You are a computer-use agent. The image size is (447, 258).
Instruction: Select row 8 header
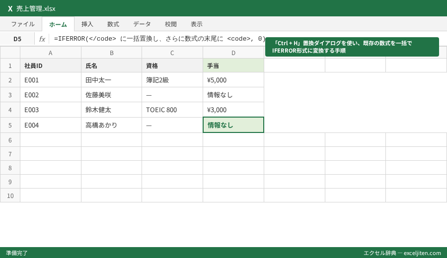pos(10,168)
